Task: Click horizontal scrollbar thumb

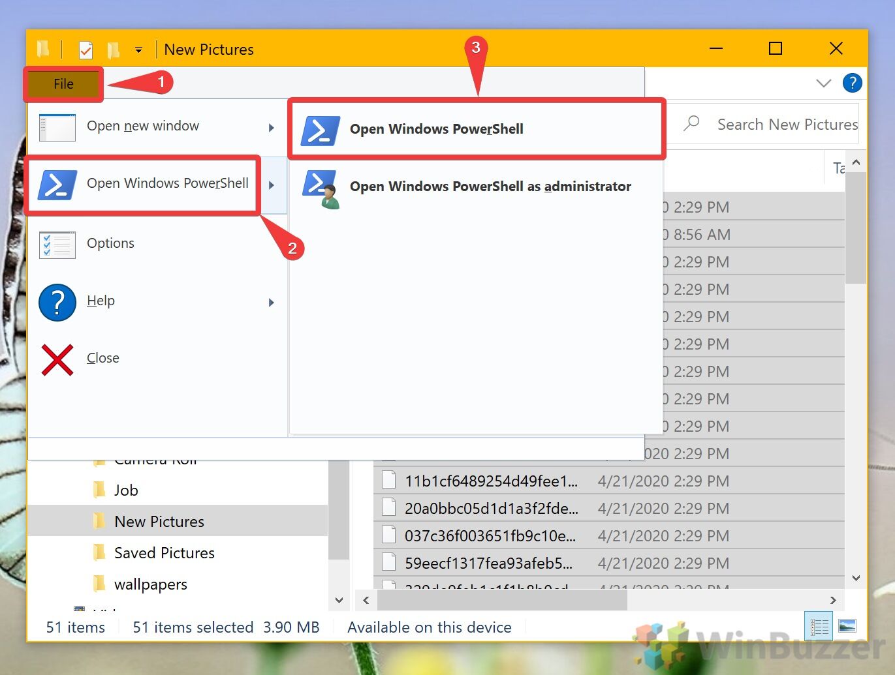Action: 502,600
